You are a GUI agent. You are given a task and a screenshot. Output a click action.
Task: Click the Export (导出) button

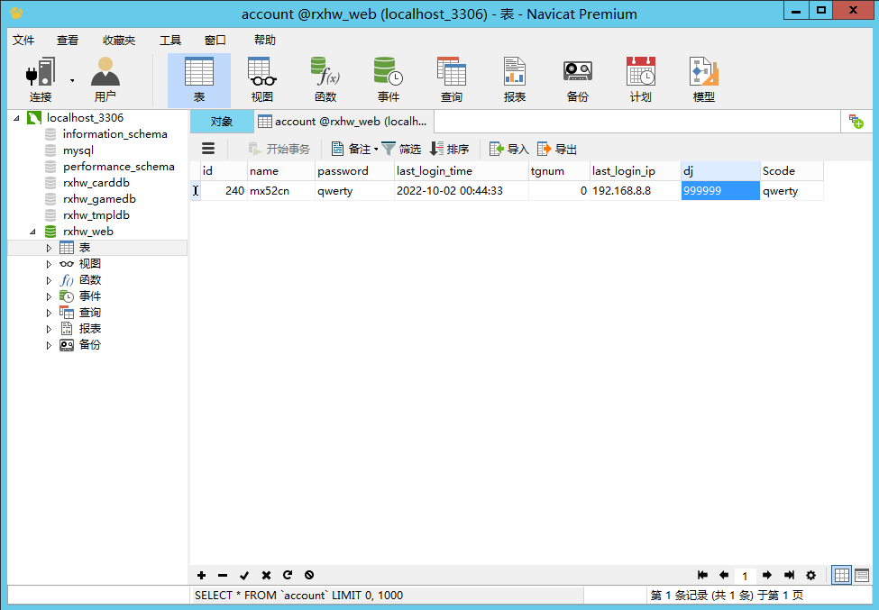[557, 149]
